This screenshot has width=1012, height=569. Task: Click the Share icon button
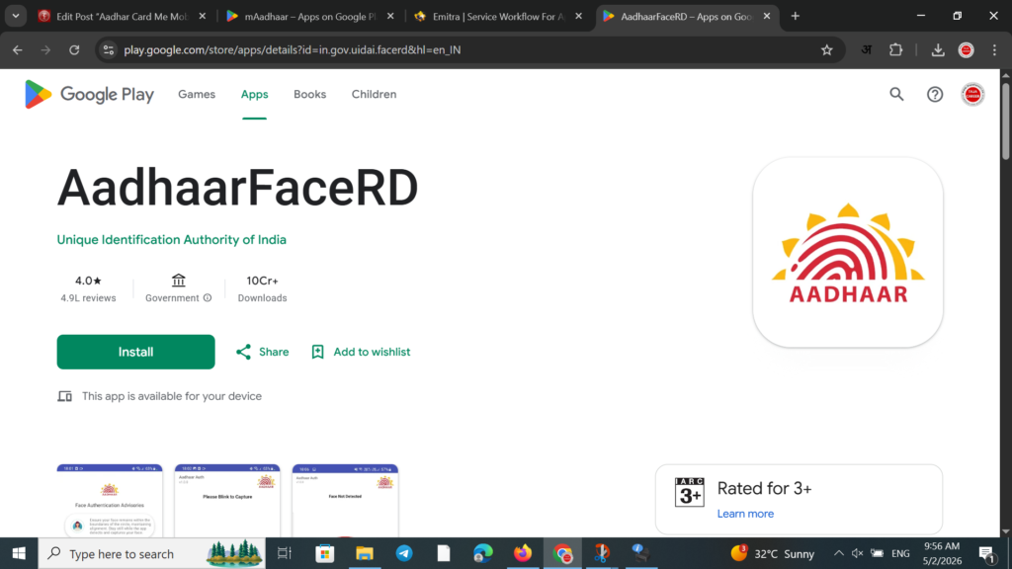point(243,352)
